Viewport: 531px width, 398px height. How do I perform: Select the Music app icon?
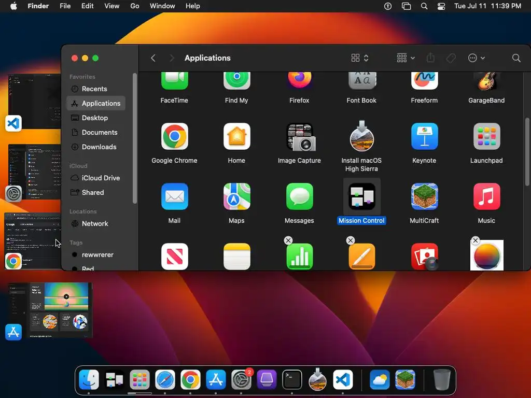[486, 196]
